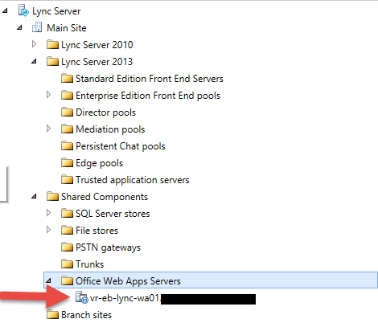The width and height of the screenshot is (378, 323).
Task: Click the Lync Server root node icon
Action: 23,10
